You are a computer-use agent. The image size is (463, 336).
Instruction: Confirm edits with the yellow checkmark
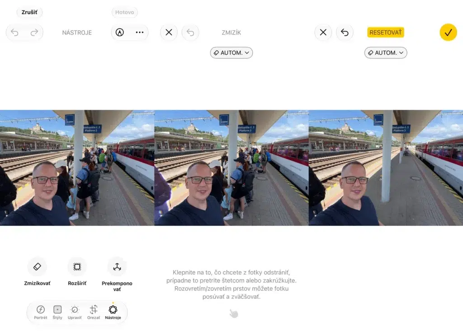[448, 32]
